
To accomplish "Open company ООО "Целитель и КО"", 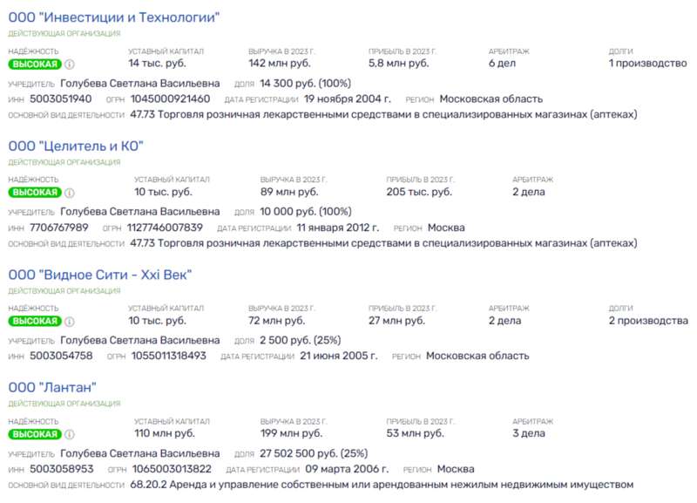I will (76, 146).
